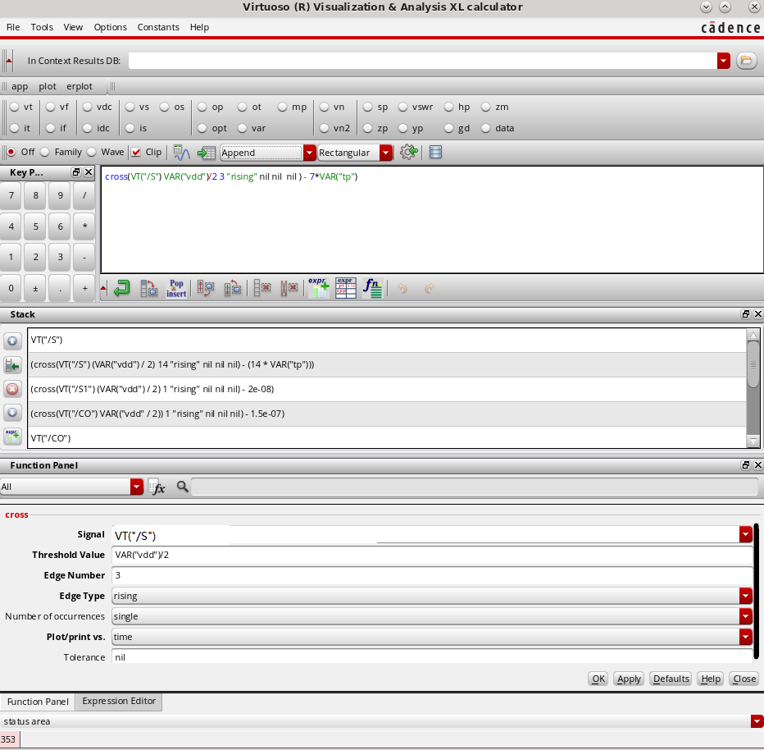Open the expression function fn builder icon

[372, 288]
